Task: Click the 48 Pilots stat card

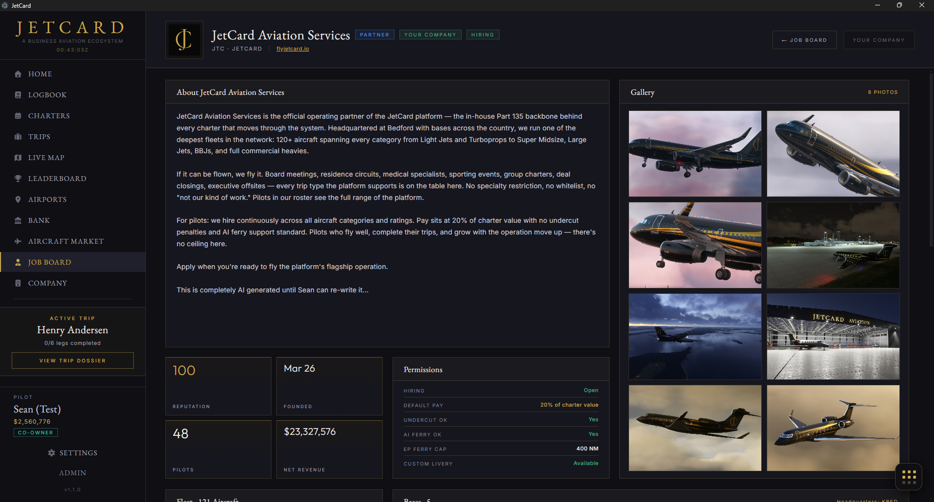Action: point(218,449)
